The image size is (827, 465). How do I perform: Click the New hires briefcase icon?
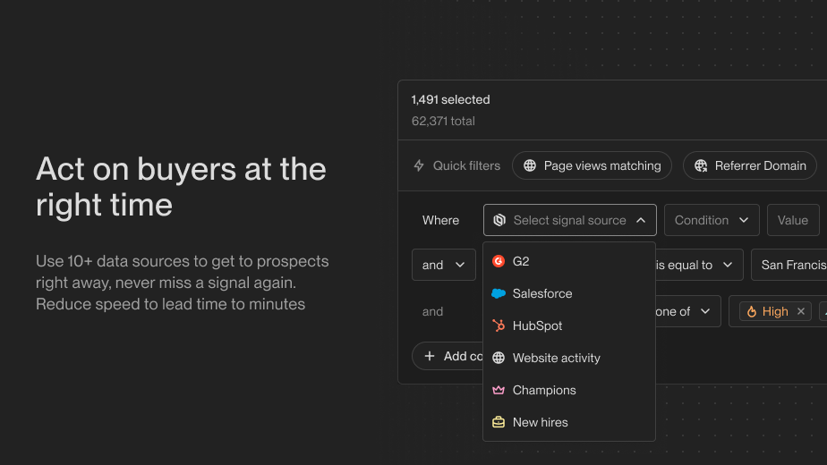(499, 422)
